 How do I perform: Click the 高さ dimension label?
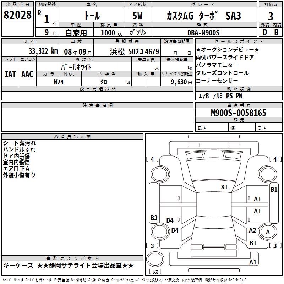click(x=262, y=128)
